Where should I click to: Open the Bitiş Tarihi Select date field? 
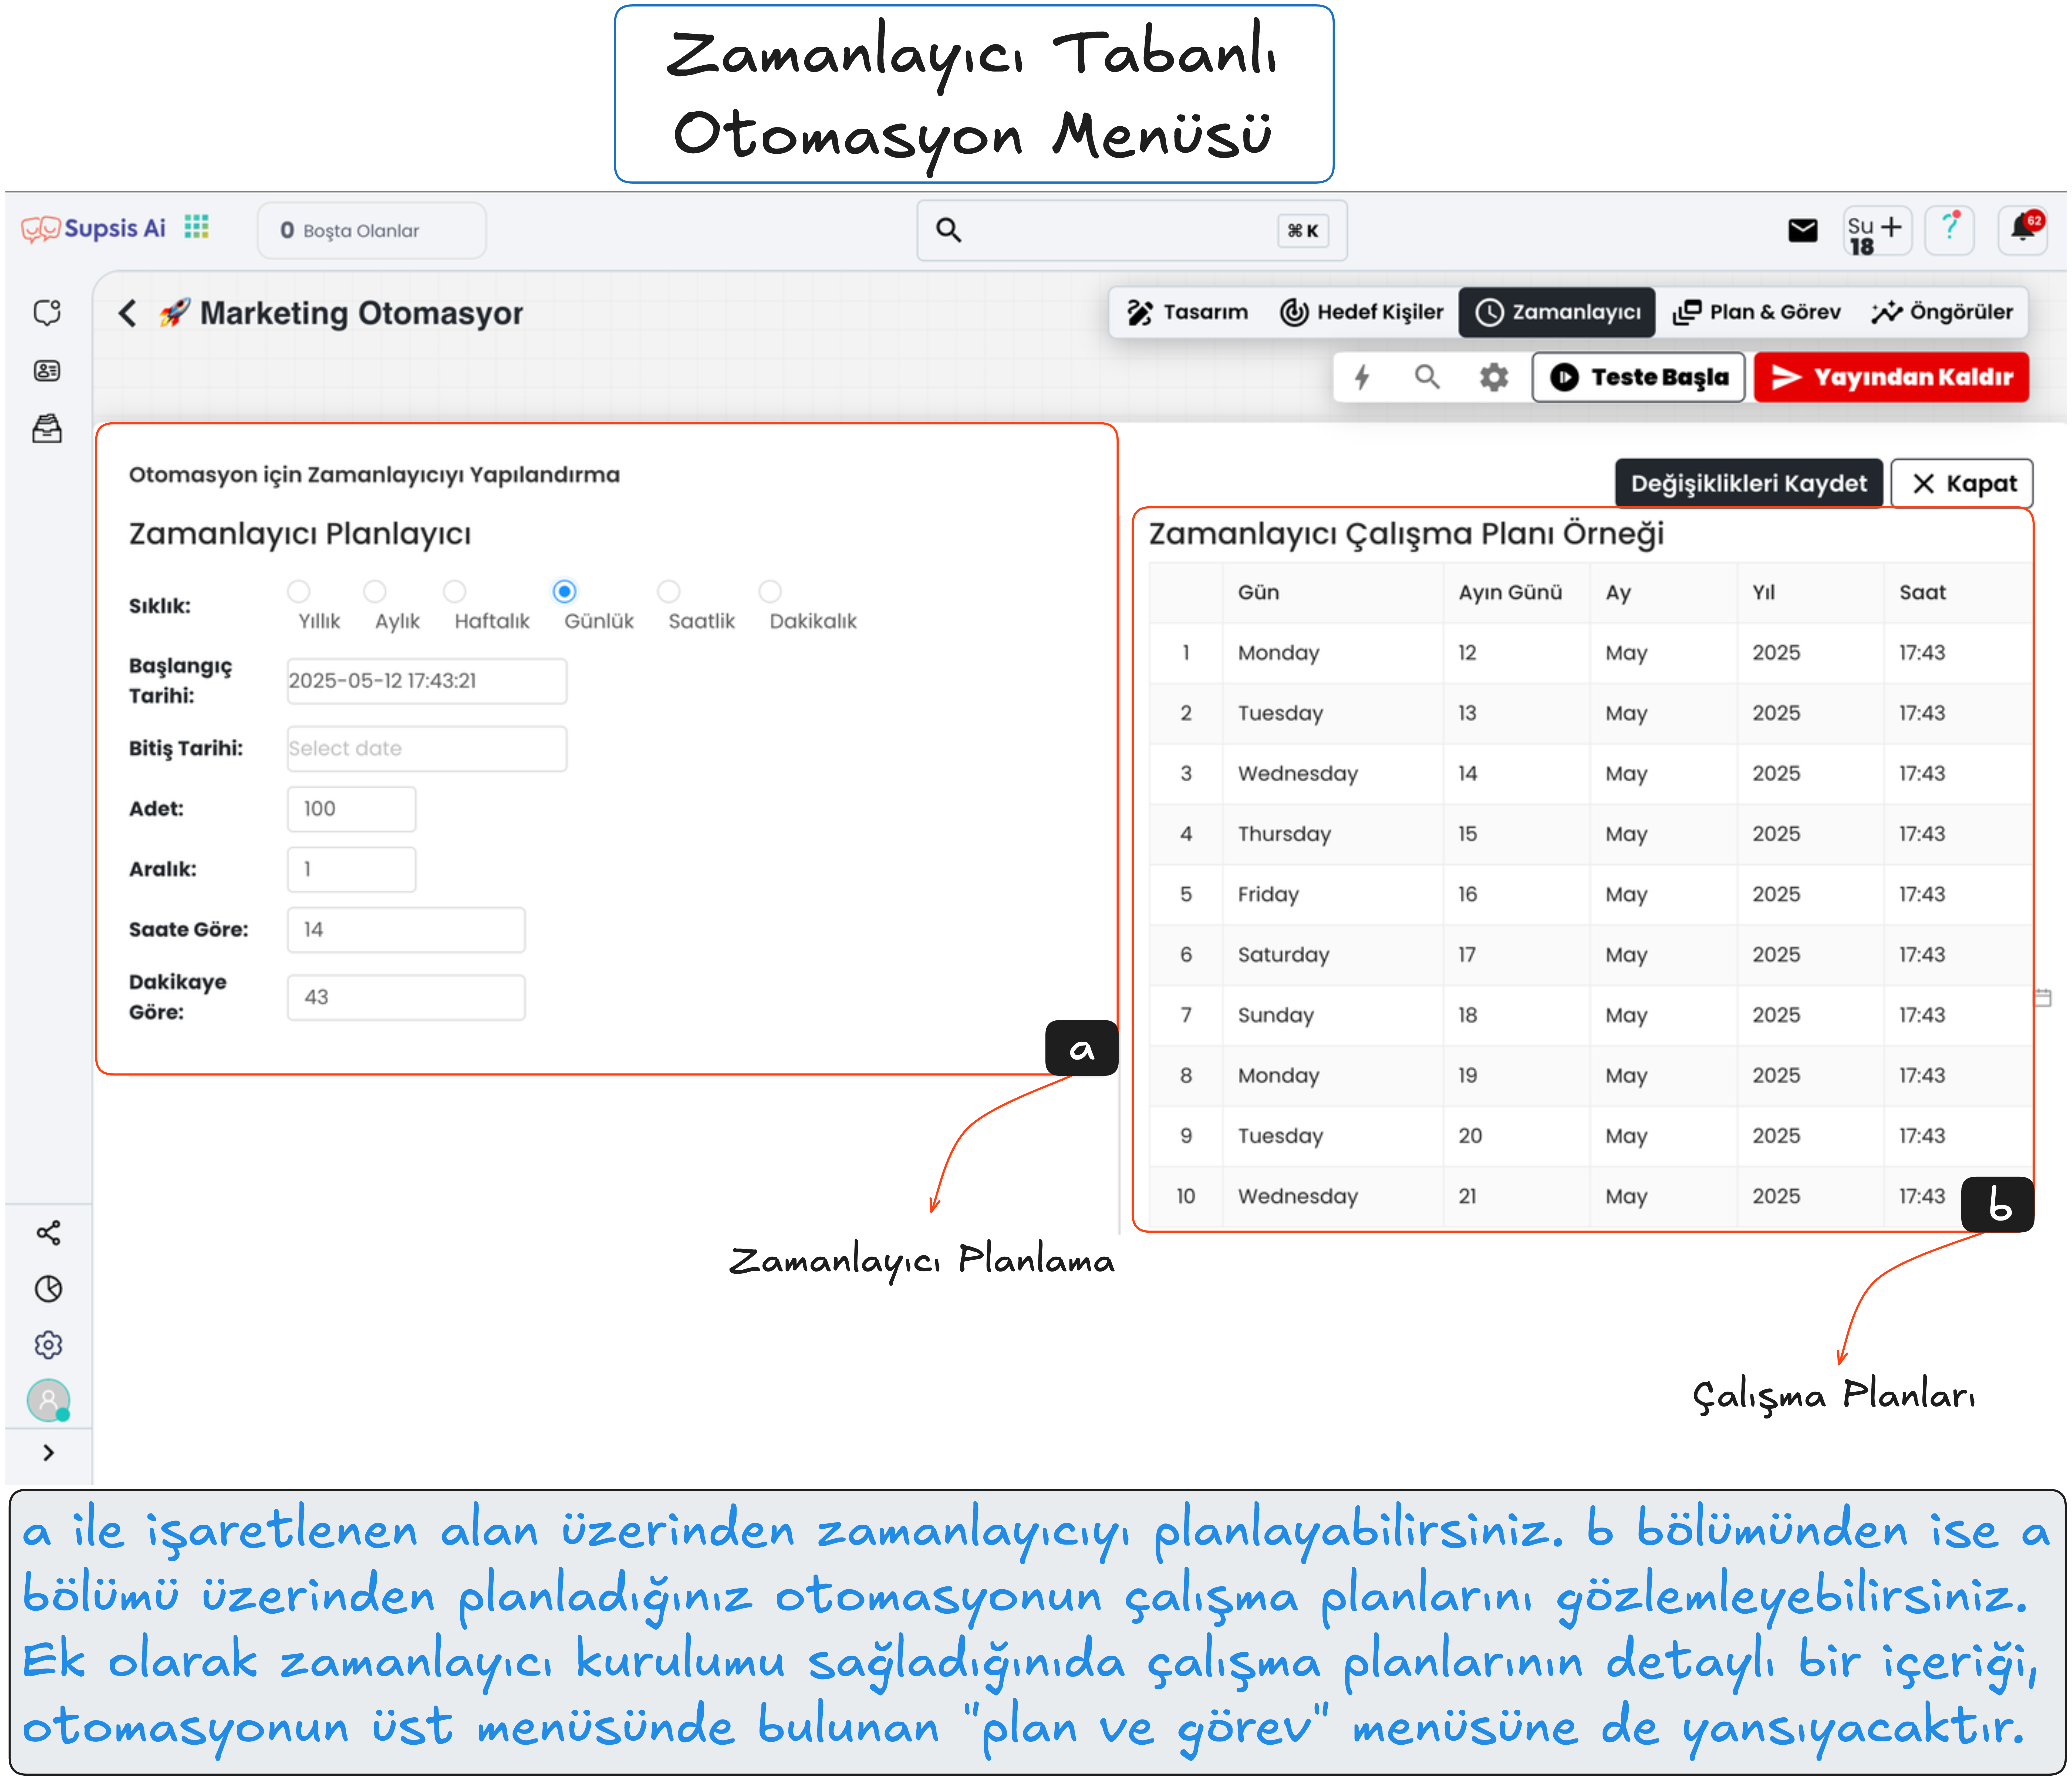(x=427, y=749)
